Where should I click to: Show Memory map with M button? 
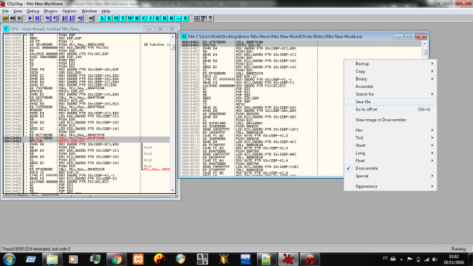[116, 18]
